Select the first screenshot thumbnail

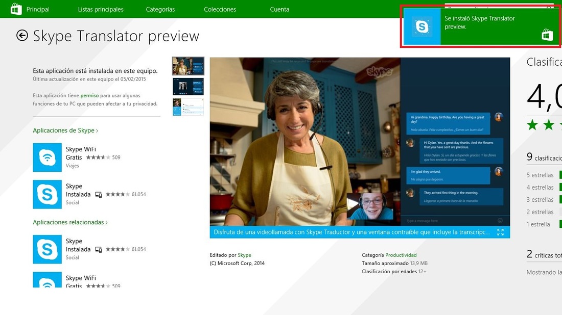tap(188, 66)
